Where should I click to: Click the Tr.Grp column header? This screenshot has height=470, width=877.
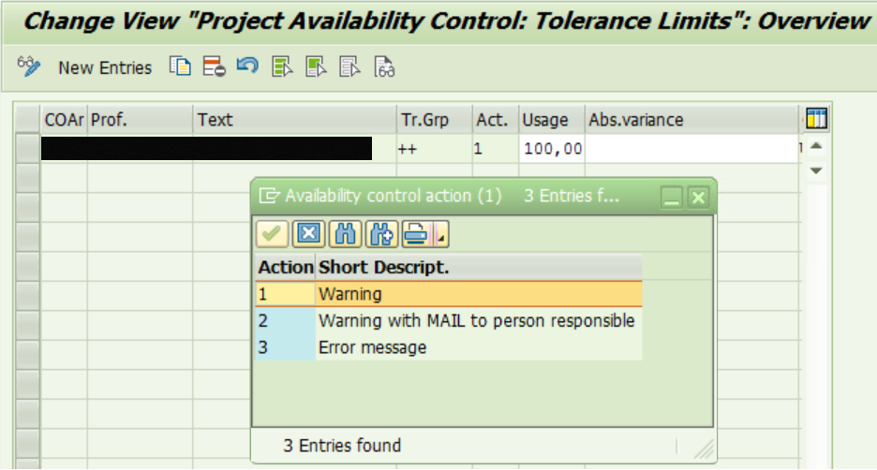(x=434, y=120)
